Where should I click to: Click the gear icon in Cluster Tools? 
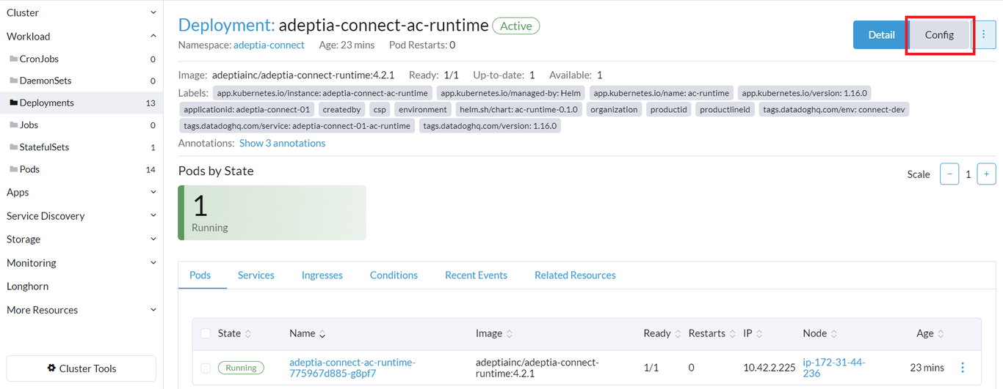[x=51, y=368]
